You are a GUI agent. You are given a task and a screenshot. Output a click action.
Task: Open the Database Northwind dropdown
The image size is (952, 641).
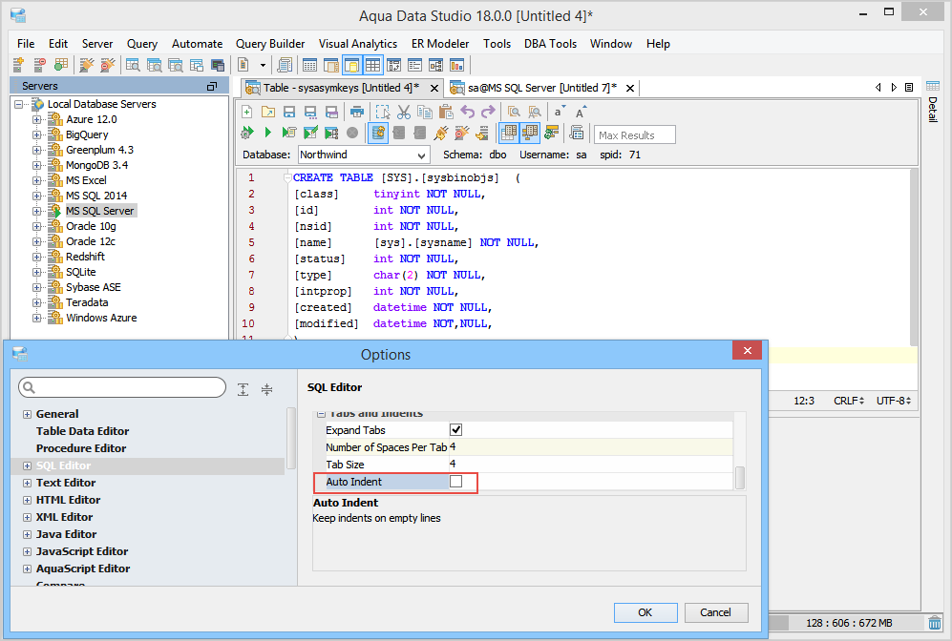[x=421, y=155]
